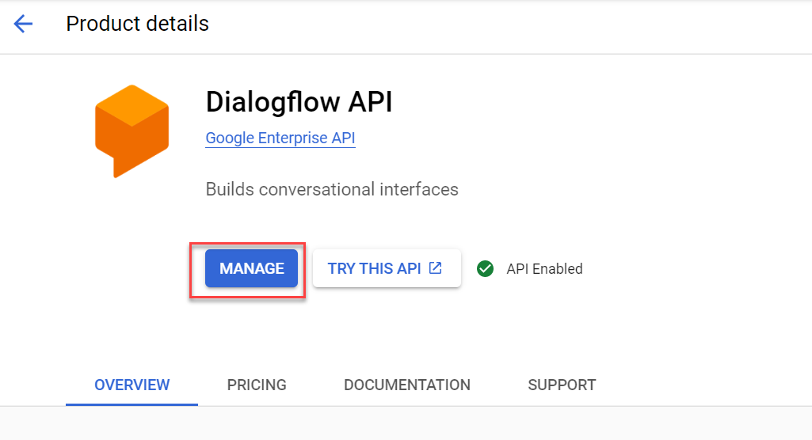812x440 pixels.
Task: Open the PRICING tab
Action: pyautogui.click(x=257, y=385)
